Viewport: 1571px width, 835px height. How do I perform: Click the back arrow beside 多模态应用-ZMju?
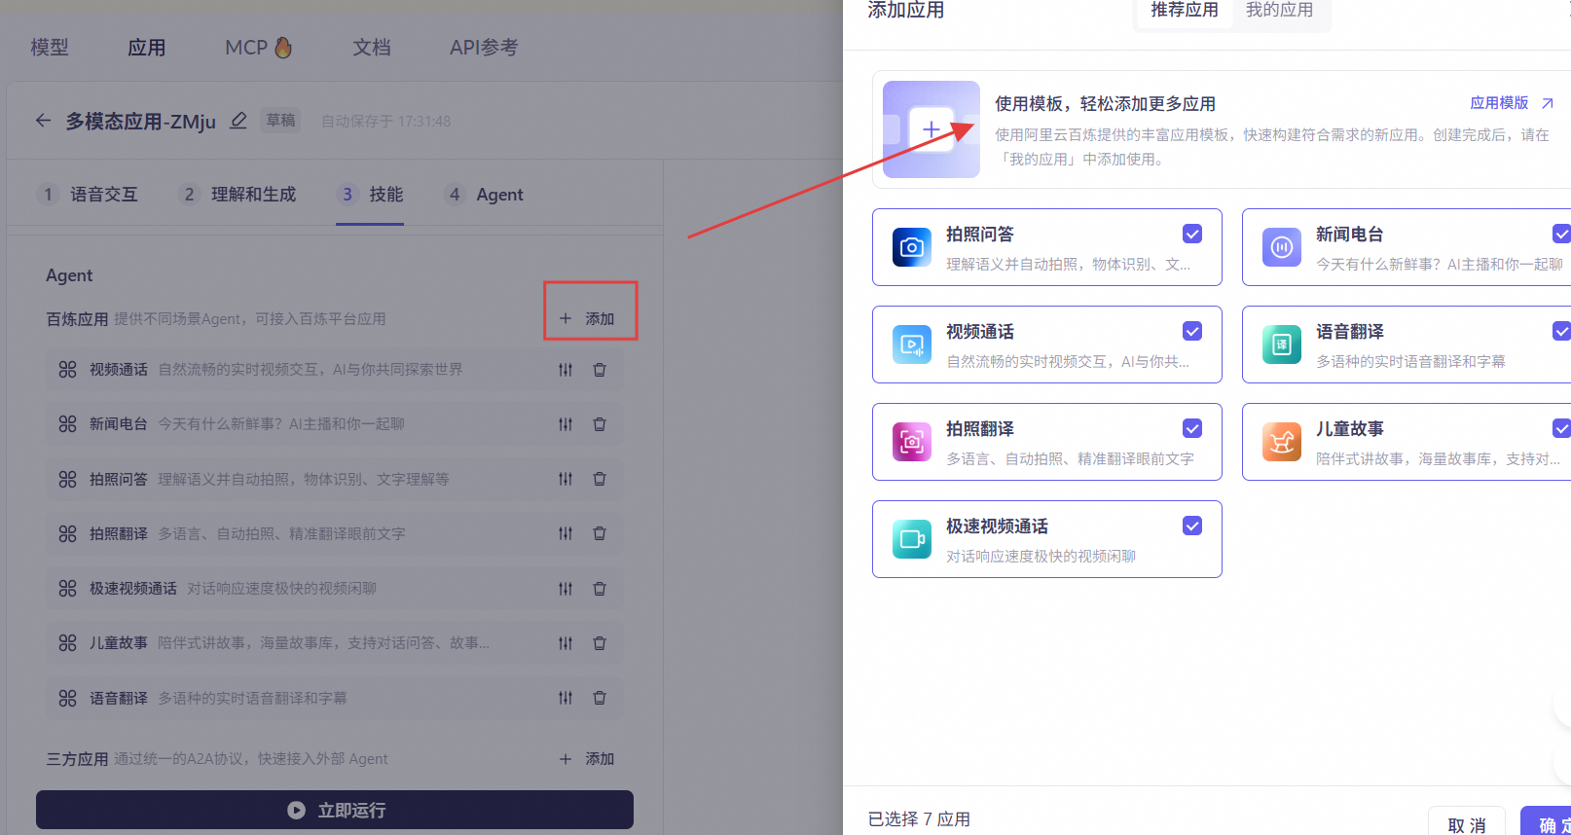[43, 121]
